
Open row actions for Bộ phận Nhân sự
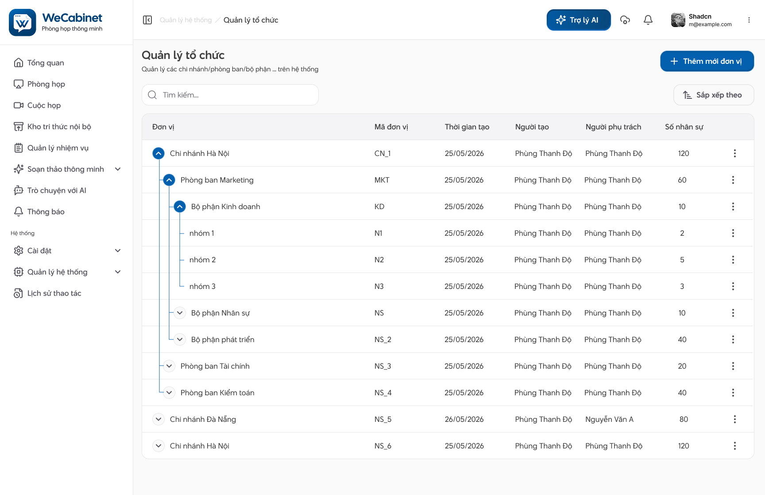(733, 313)
